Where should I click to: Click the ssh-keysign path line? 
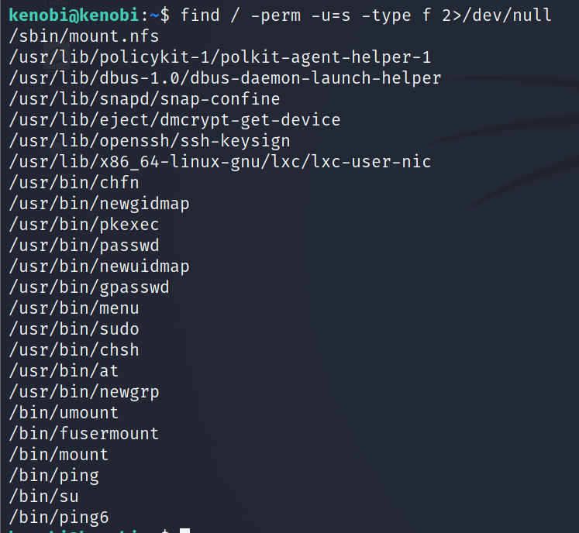click(x=150, y=141)
